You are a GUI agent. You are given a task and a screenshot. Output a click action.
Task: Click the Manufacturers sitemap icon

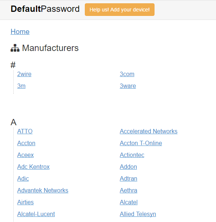15,48
